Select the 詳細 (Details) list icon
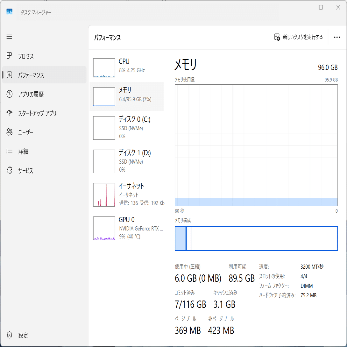 (9, 151)
